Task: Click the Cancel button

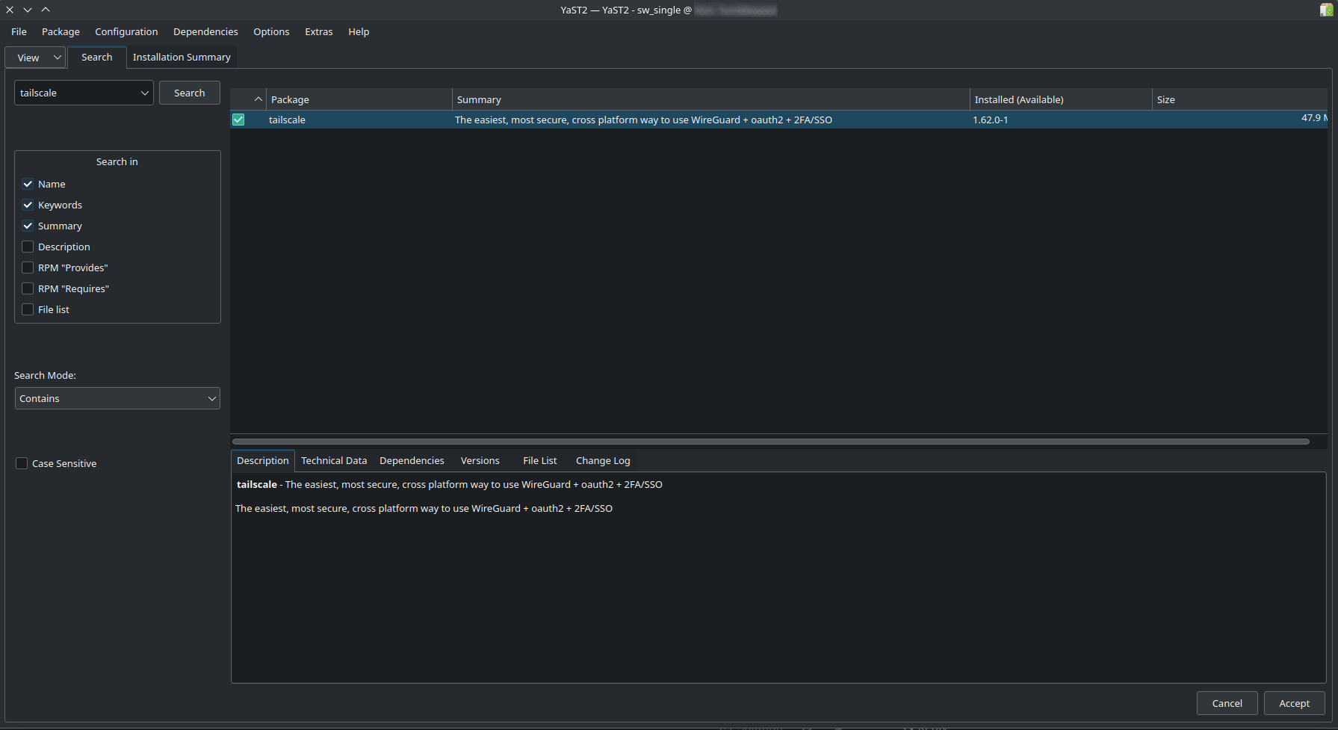Action: tap(1227, 703)
